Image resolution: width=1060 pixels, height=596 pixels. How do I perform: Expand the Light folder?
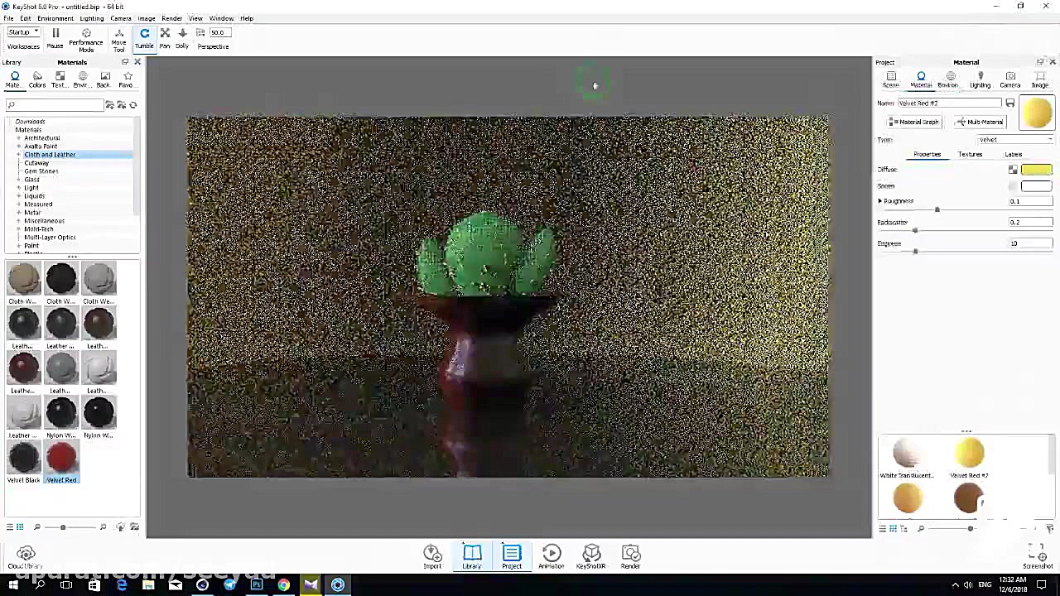coord(18,188)
